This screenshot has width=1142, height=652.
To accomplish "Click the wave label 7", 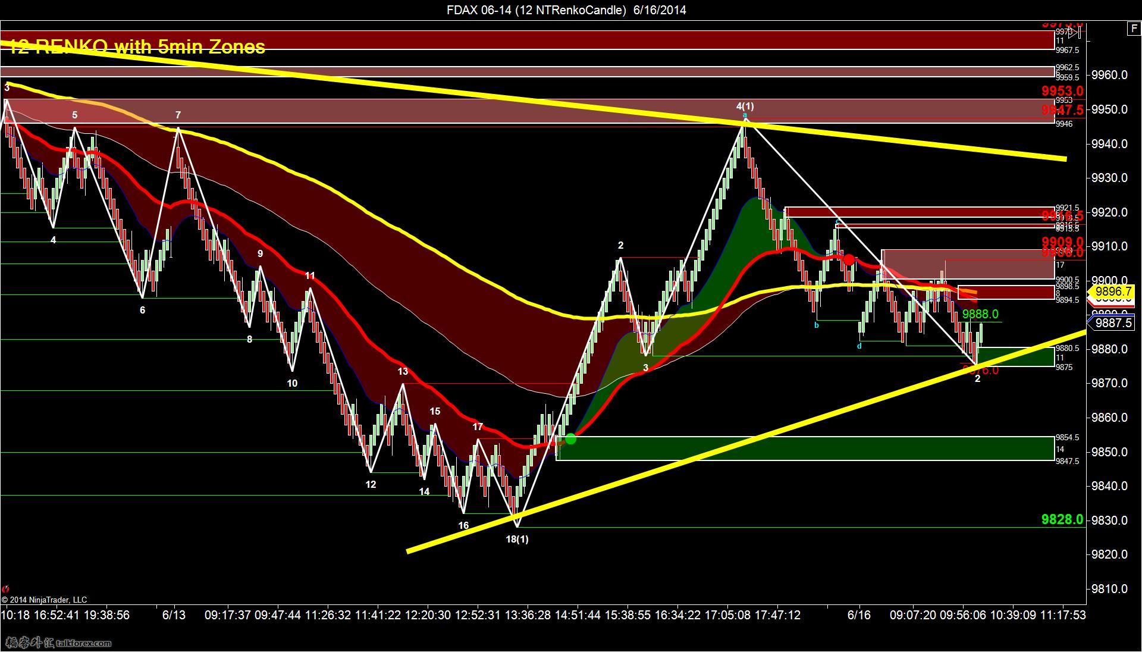I will point(178,115).
